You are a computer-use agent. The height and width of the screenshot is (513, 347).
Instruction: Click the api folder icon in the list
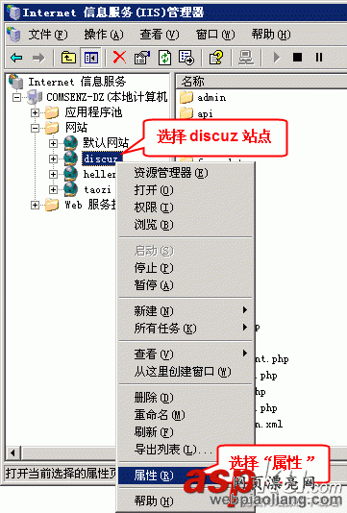pos(186,113)
